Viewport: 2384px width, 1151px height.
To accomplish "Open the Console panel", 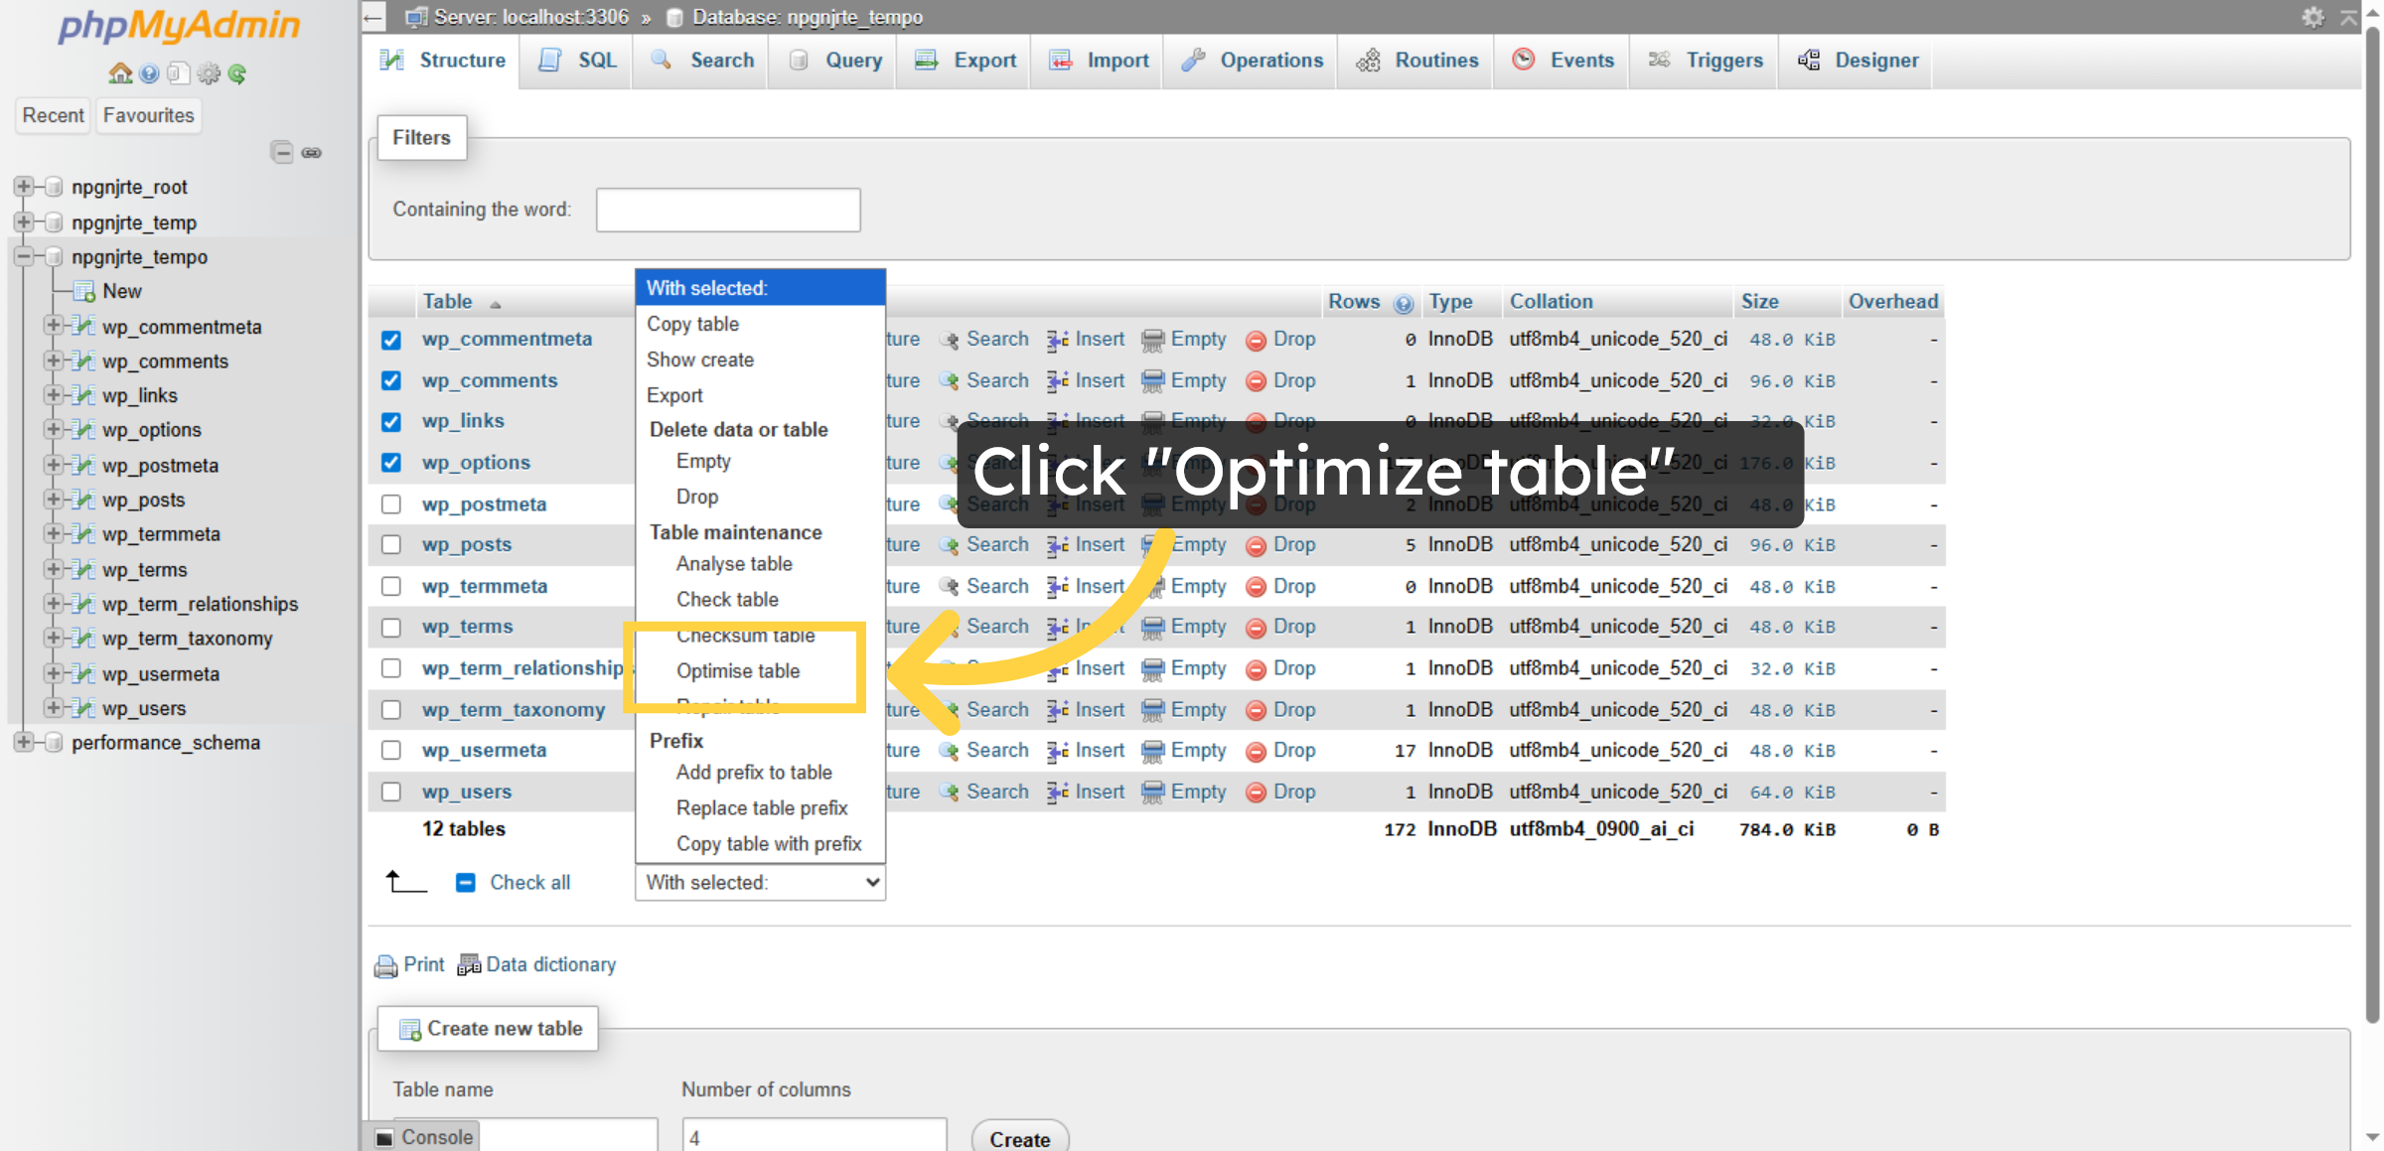I will pos(425,1136).
